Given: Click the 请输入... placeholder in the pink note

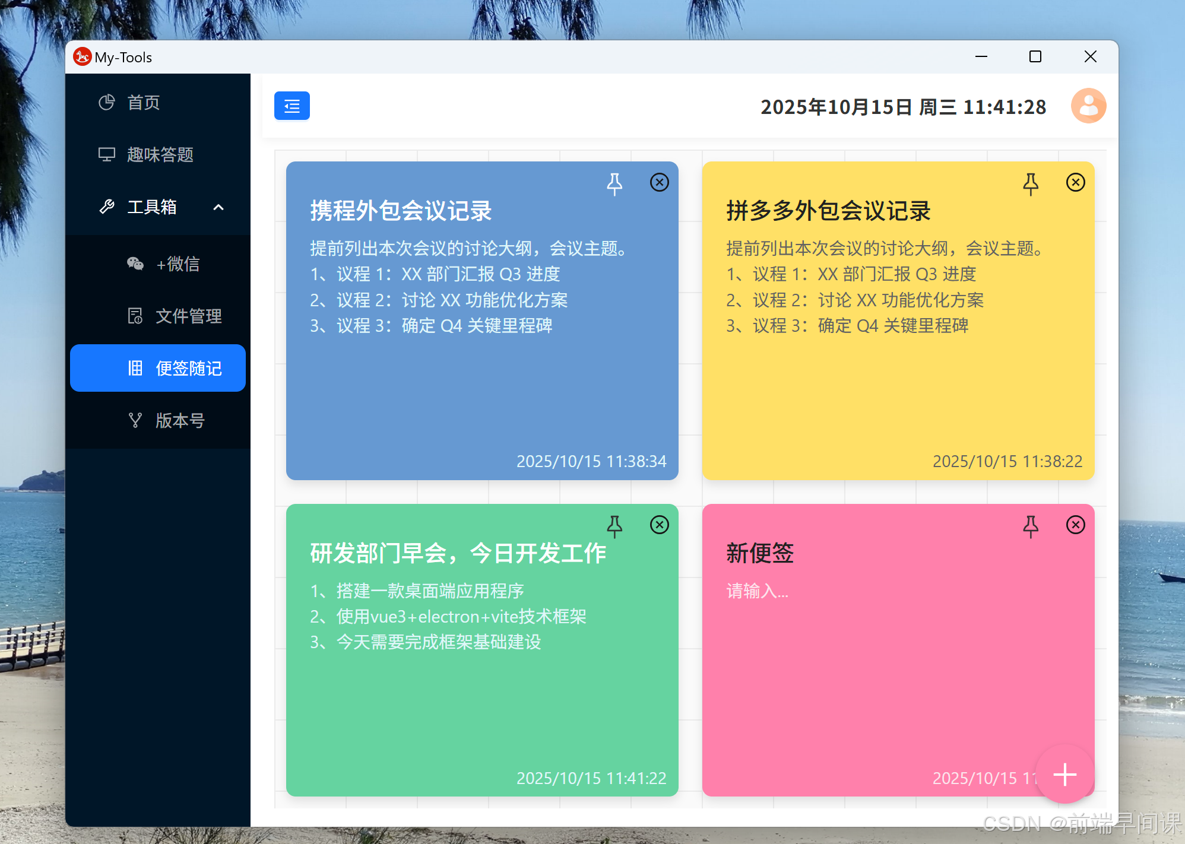Looking at the screenshot, I should 758,591.
